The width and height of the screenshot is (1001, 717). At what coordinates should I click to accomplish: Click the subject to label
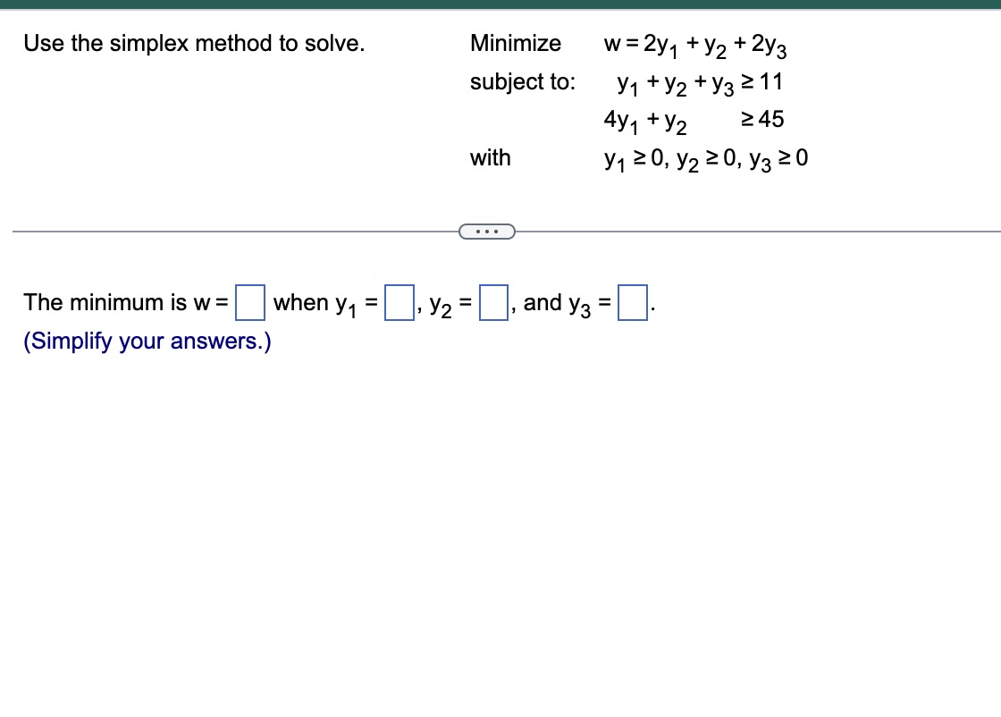tap(522, 82)
